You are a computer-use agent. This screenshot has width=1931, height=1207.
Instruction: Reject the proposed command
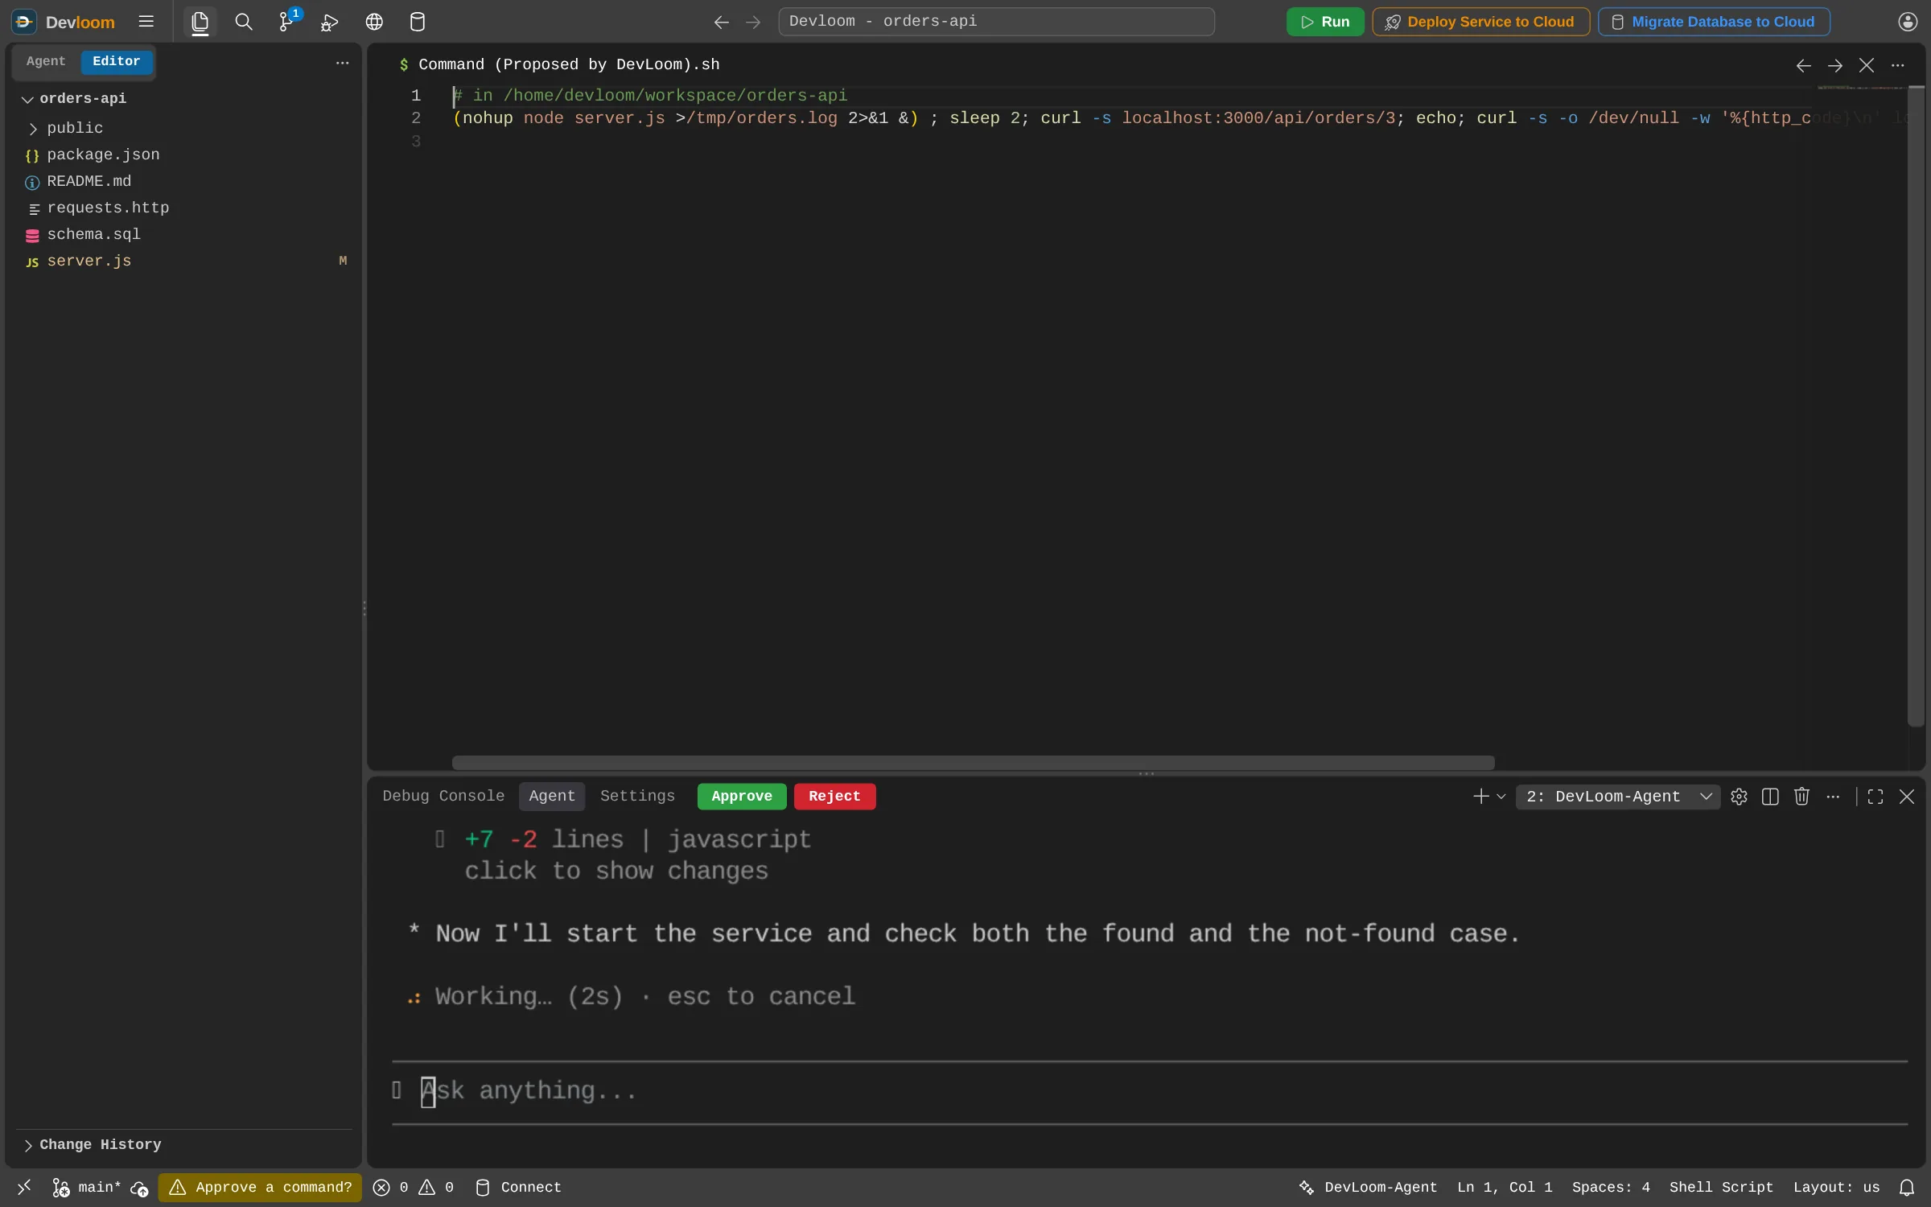click(x=834, y=797)
